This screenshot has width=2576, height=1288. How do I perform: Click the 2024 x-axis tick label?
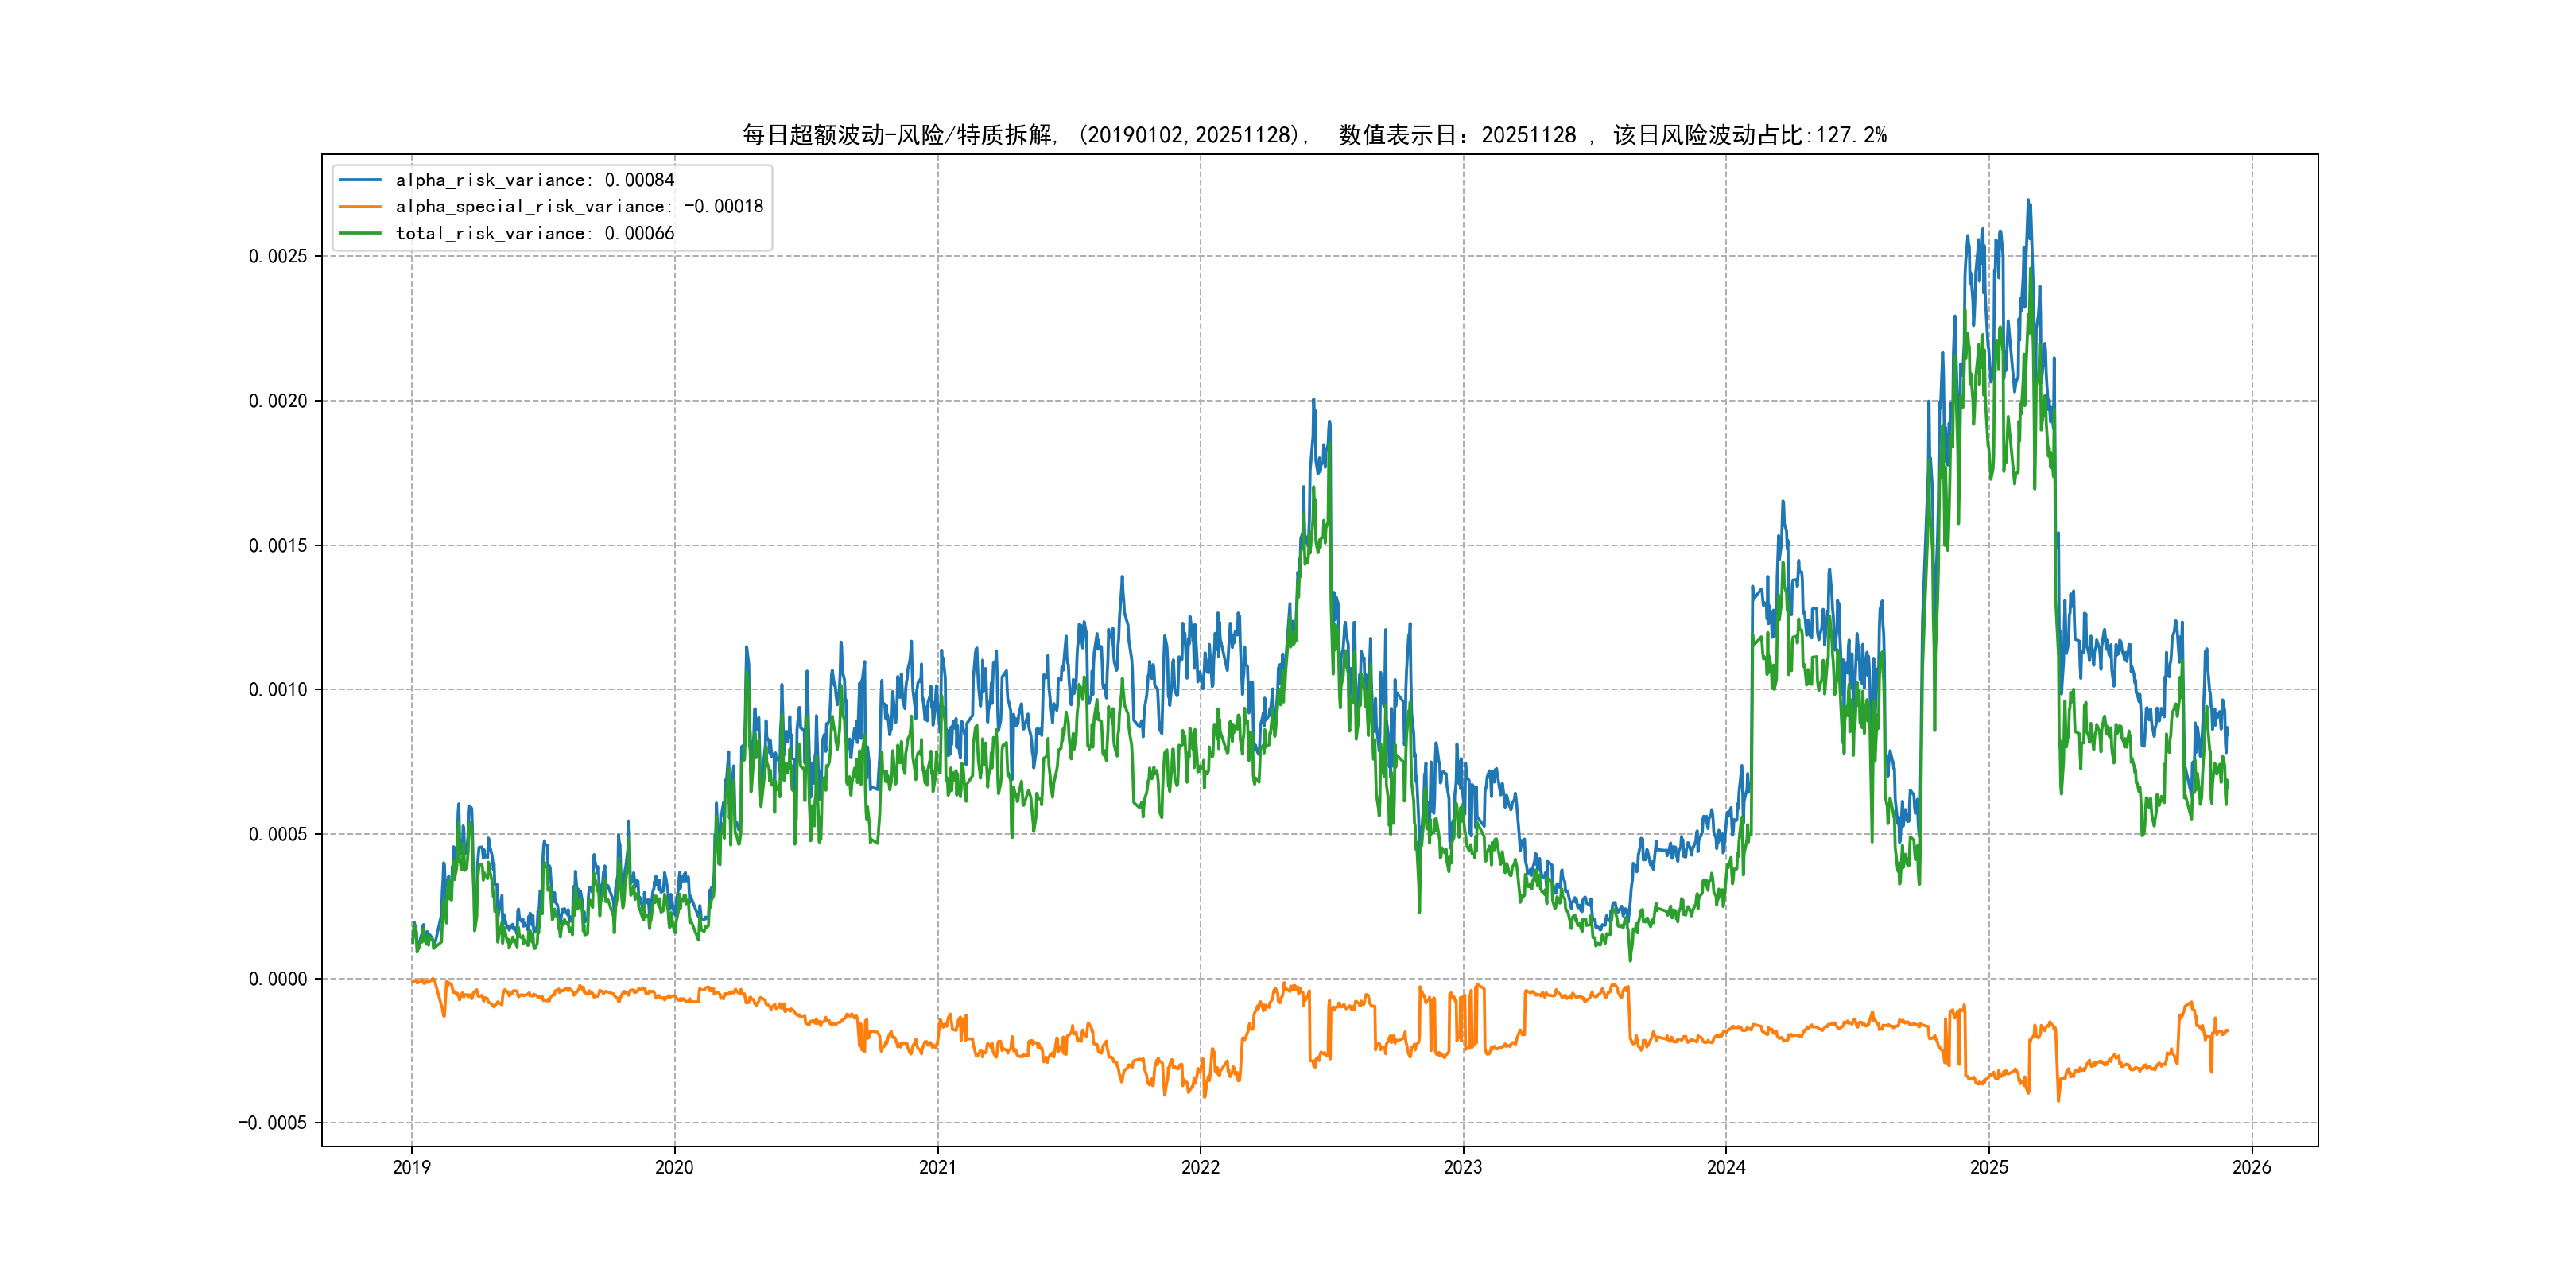pos(1726,1167)
